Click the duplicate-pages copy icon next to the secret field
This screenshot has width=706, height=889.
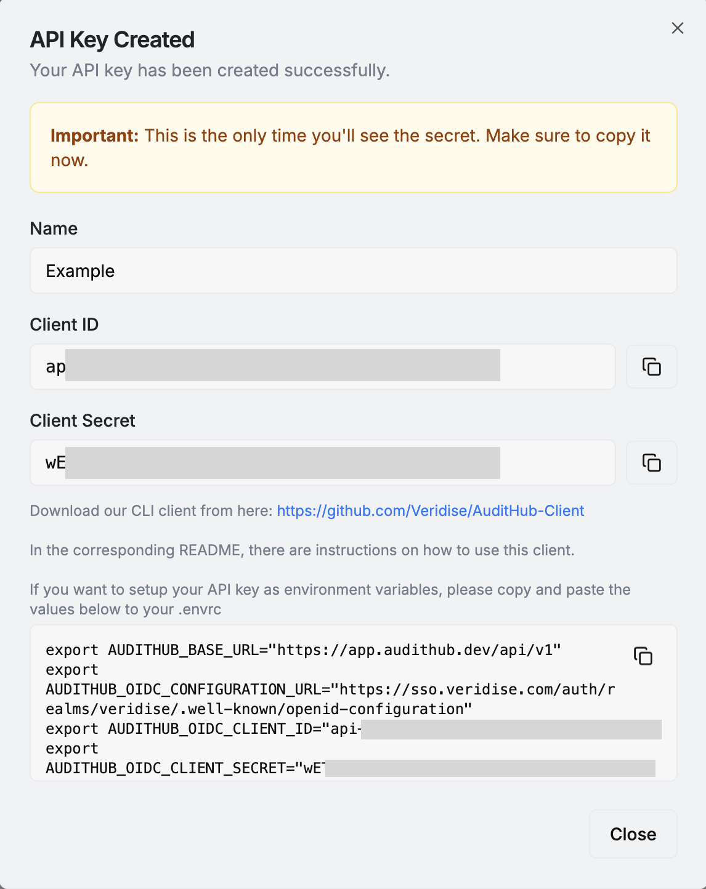[651, 462]
